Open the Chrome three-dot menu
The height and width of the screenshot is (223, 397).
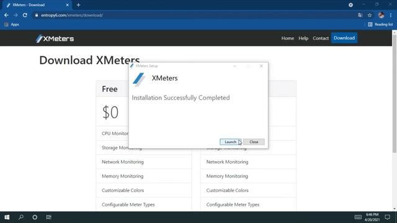pyautogui.click(x=391, y=15)
